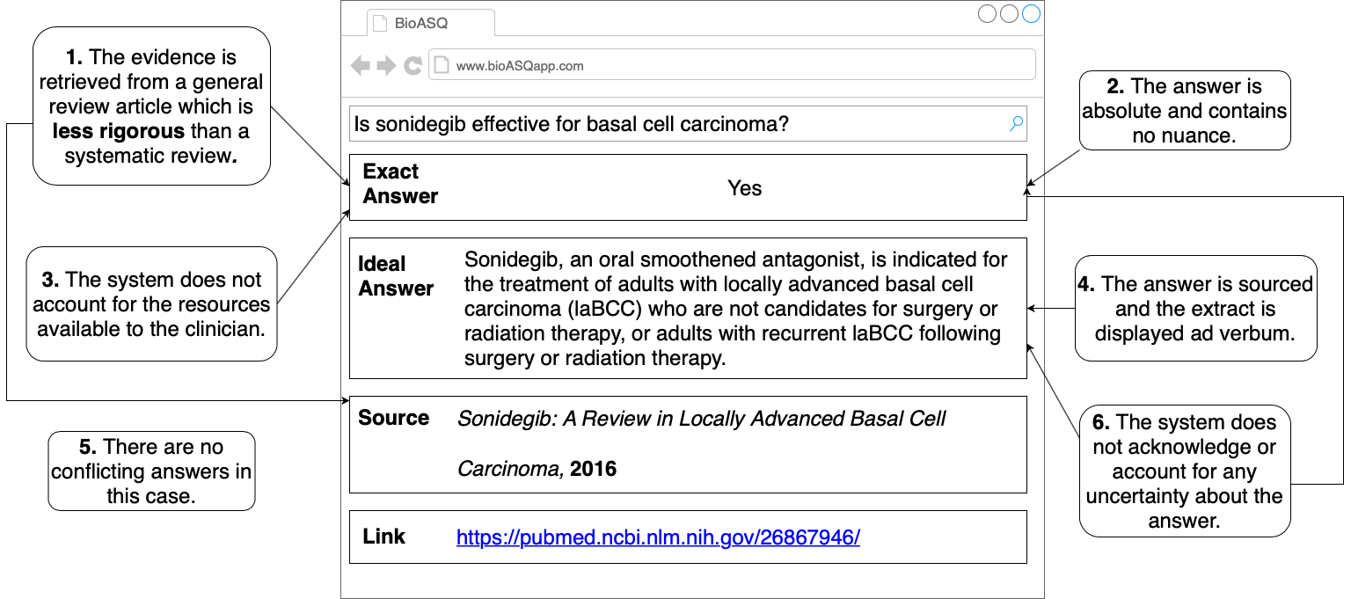Click the "Exact Answer" heading label
Image resolution: width=1351 pixels, height=599 pixels.
[x=400, y=184]
